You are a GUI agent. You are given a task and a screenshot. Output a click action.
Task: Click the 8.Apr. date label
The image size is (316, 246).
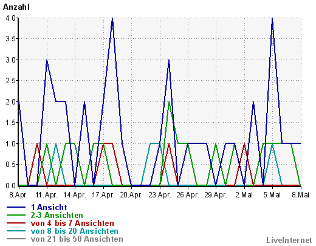click(x=19, y=195)
